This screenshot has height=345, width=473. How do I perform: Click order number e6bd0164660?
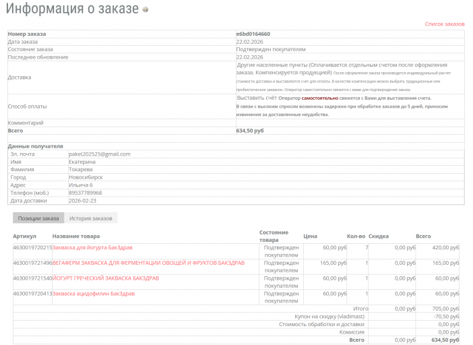(x=253, y=34)
